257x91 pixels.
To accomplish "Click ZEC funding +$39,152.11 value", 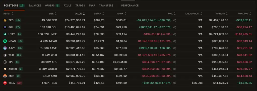I will click(x=243, y=20).
